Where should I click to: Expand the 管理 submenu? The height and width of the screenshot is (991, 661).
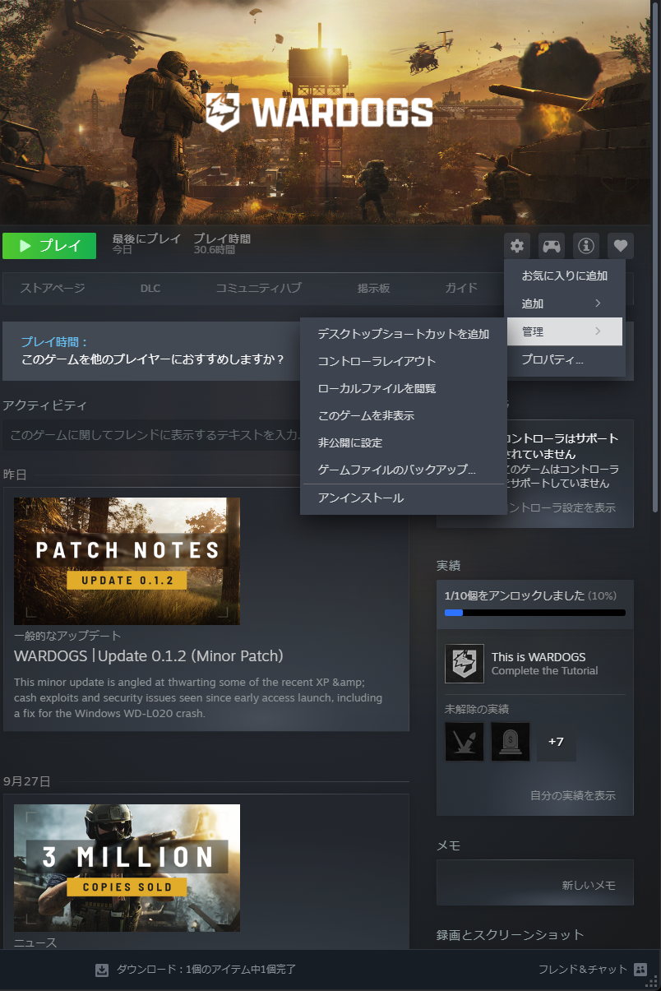click(565, 331)
